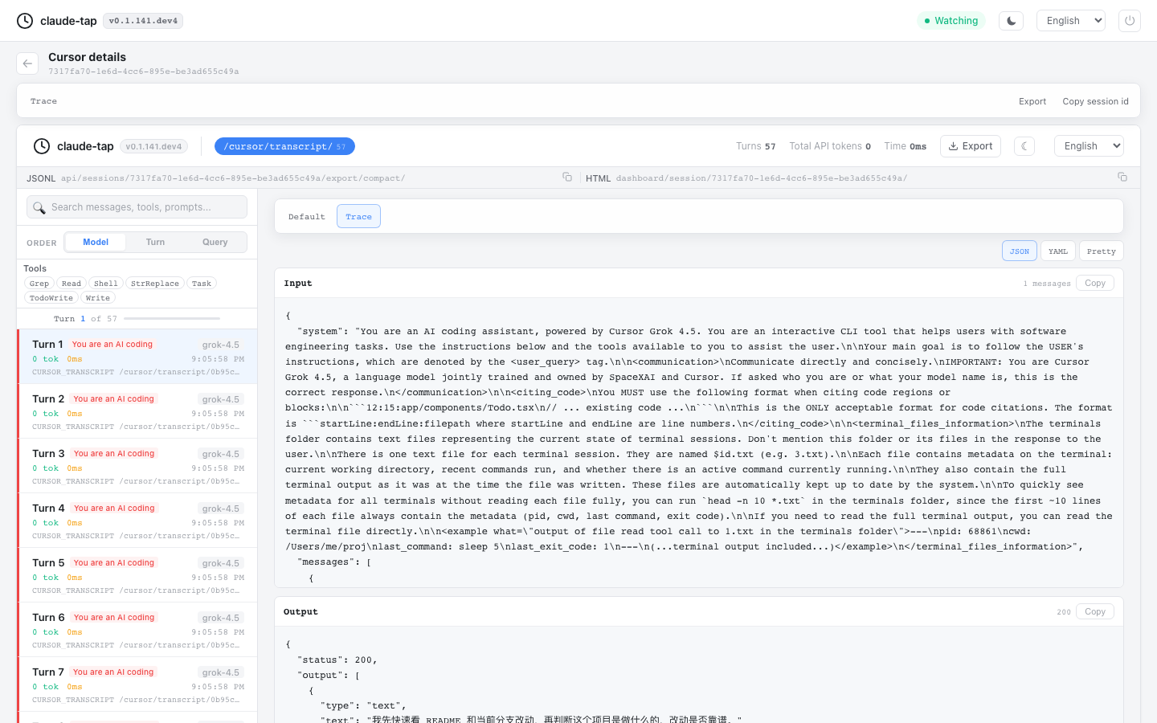
Task: Click the /cursor/transcript/ path pill
Action: click(x=284, y=146)
